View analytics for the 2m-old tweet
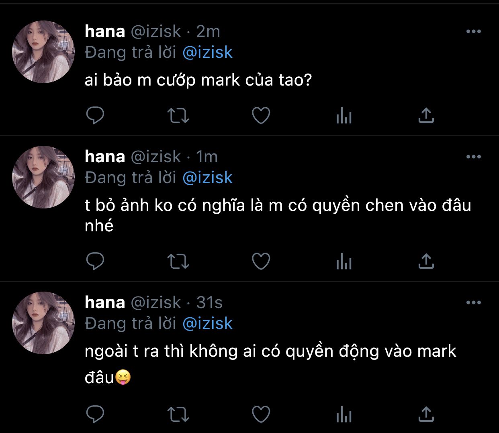The width and height of the screenshot is (499, 433). tap(344, 116)
